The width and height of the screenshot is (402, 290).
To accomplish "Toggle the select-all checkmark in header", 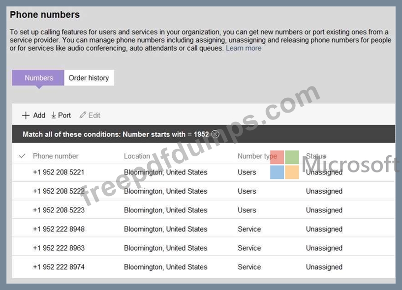I will click(22, 156).
